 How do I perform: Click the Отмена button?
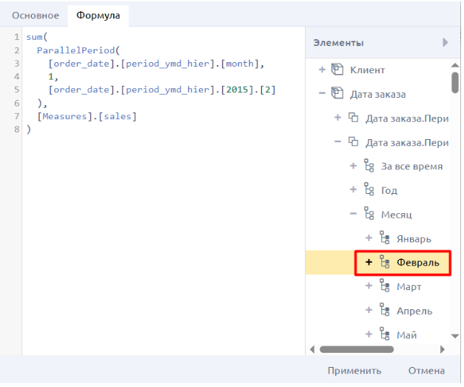pyautogui.click(x=426, y=371)
